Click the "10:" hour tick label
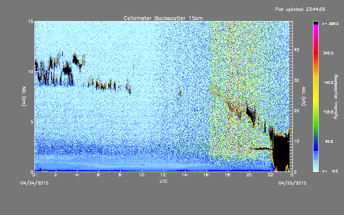344x215 pixels. tap(142, 175)
